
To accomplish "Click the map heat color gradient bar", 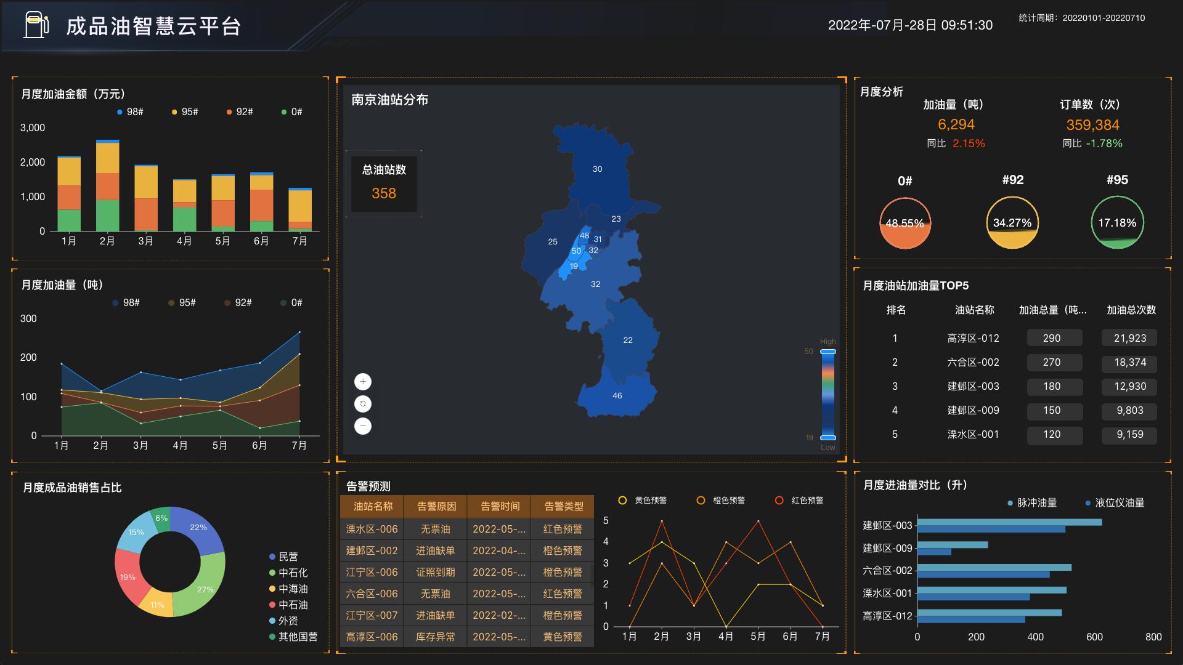I will click(x=828, y=394).
